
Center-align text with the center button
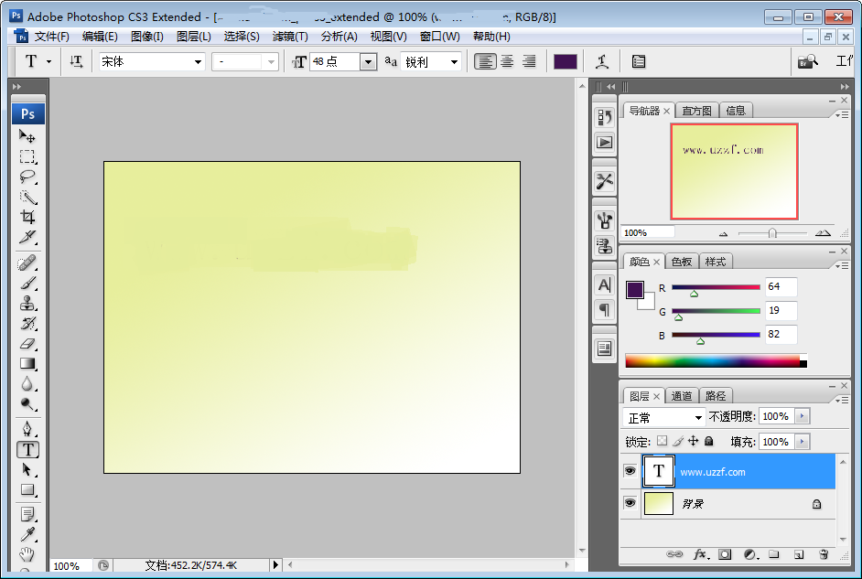tap(507, 61)
